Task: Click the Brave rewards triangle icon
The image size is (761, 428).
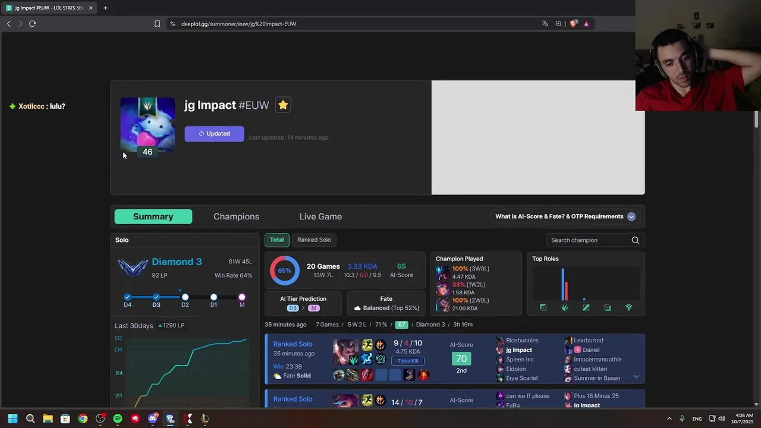Action: (x=586, y=24)
